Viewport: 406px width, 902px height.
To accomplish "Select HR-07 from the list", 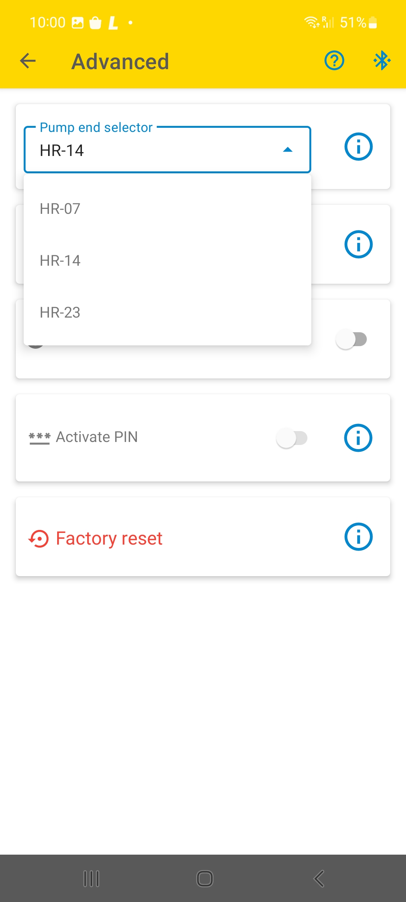I will [x=167, y=209].
